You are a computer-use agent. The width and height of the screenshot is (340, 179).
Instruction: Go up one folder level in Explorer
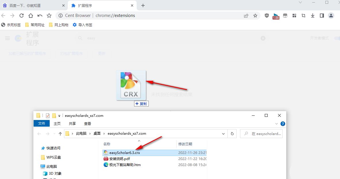(60, 134)
